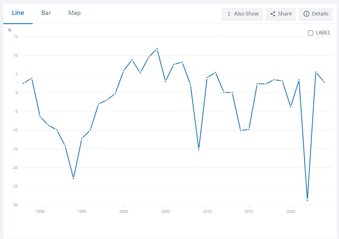Click the lowest data point at 2022
The width and height of the screenshot is (339, 239).
[307, 200]
